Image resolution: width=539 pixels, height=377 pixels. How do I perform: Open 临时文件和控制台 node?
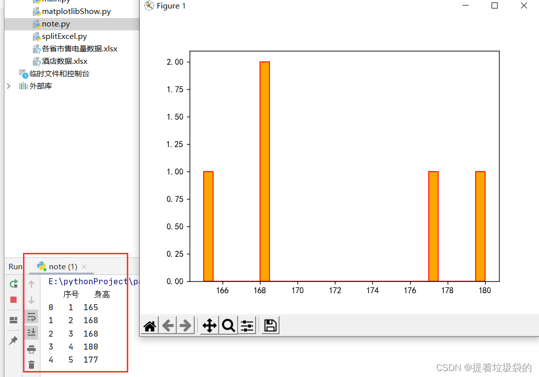click(x=59, y=73)
